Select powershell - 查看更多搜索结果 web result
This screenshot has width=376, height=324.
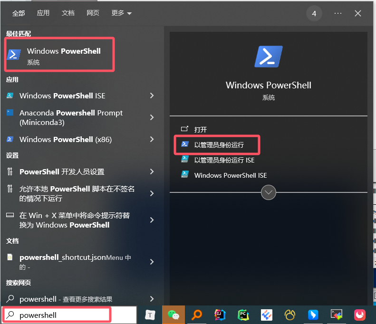[x=66, y=299]
